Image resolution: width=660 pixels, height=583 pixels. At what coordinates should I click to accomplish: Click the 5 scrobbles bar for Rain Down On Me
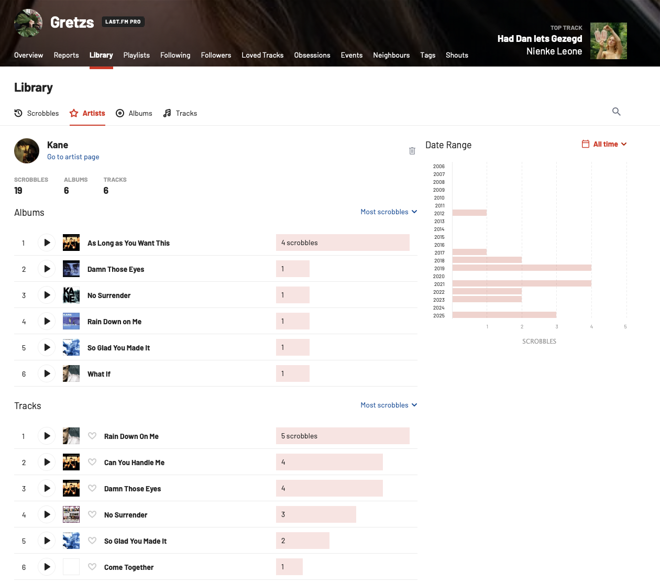point(343,436)
